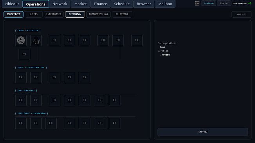This screenshot has height=143, width=255.
Task: Click the Prerequisites label
Action: tap(167, 43)
